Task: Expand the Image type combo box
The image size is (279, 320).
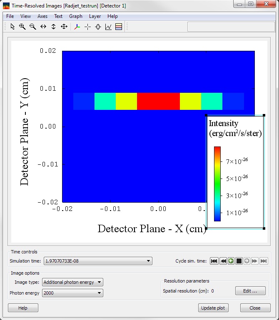Action: pyautogui.click(x=73, y=282)
